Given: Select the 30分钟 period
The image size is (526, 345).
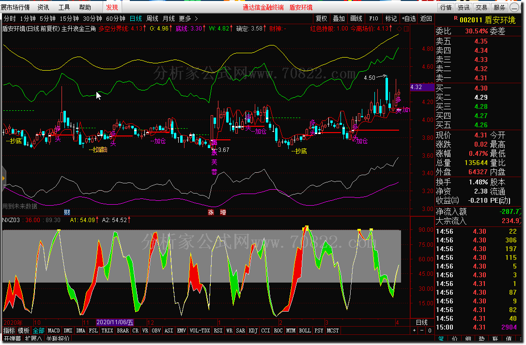Looking at the screenshot, I should coord(93,18).
